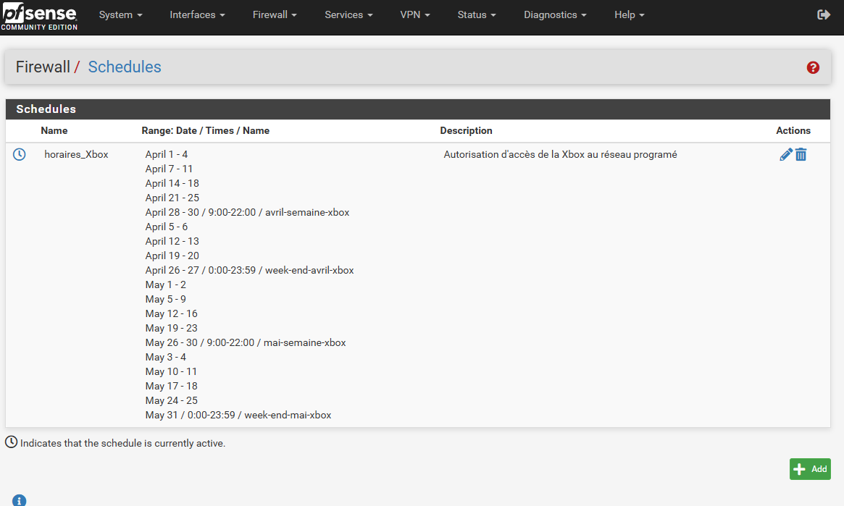Open the Status menu
844x506 pixels.
[x=477, y=14]
